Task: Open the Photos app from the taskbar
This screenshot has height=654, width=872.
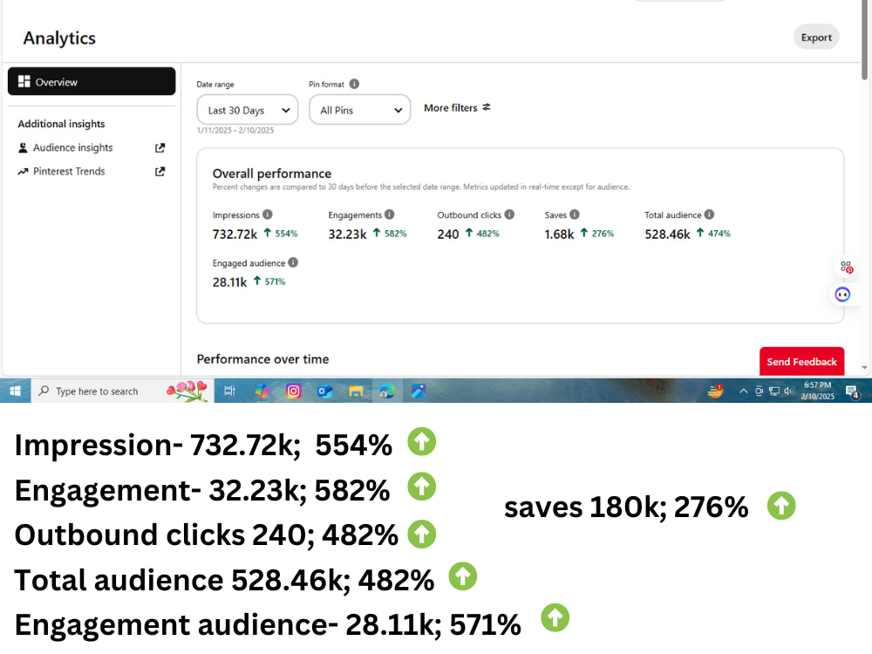Action: coord(419,391)
